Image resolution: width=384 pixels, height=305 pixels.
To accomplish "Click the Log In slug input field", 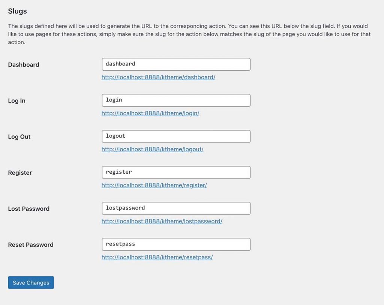I will 176,100.
